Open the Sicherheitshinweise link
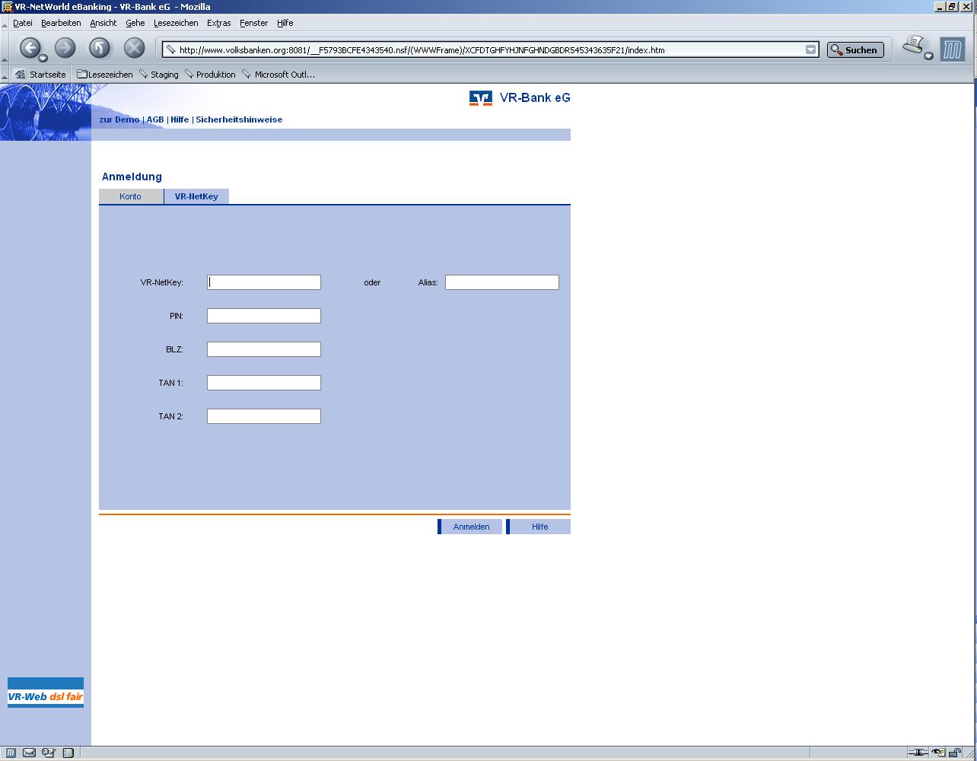This screenshot has height=761, width=977. coord(239,119)
